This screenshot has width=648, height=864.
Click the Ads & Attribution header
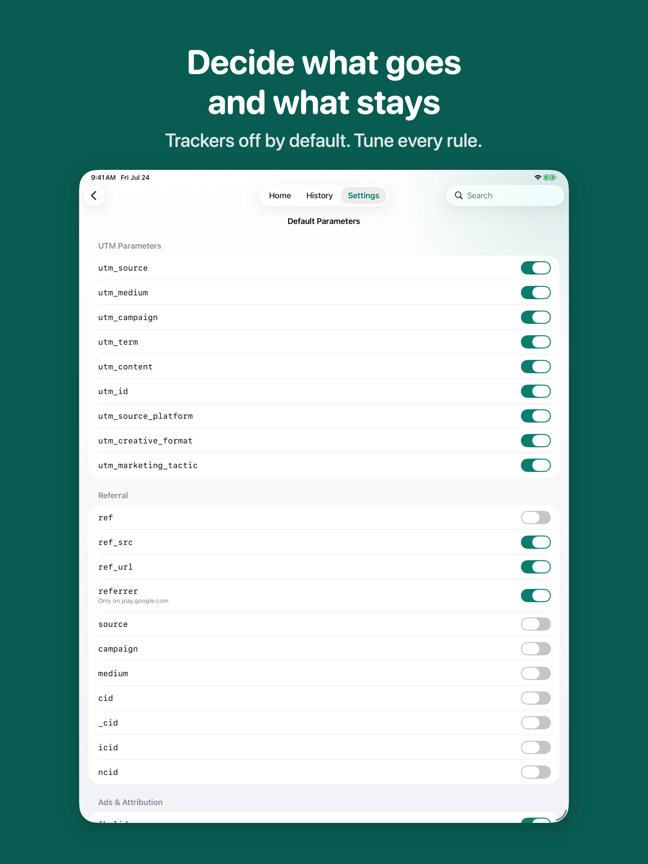click(131, 802)
